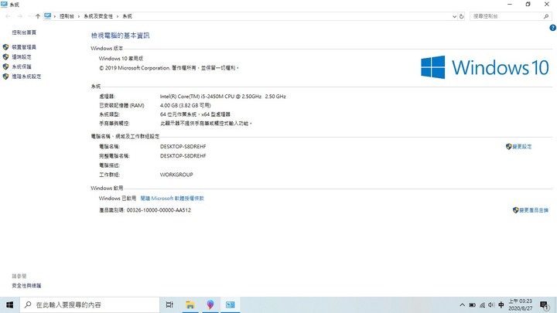The height and width of the screenshot is (313, 557).
Task: Click the WORKGROUP value
Action: [x=176, y=175]
